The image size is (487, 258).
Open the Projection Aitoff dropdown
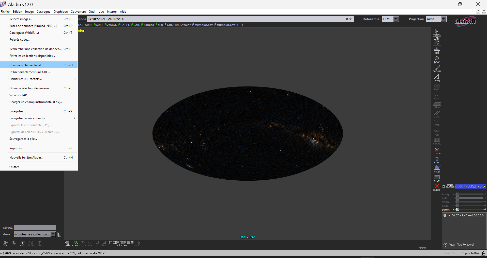click(x=444, y=19)
